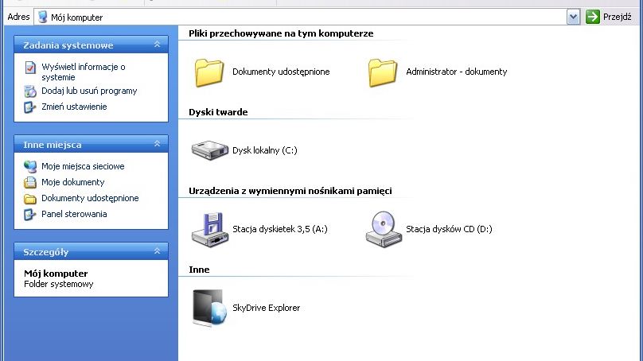Image resolution: width=643 pixels, height=361 pixels.
Task: Select the SkyDrive Explorer label
Action: (266, 308)
